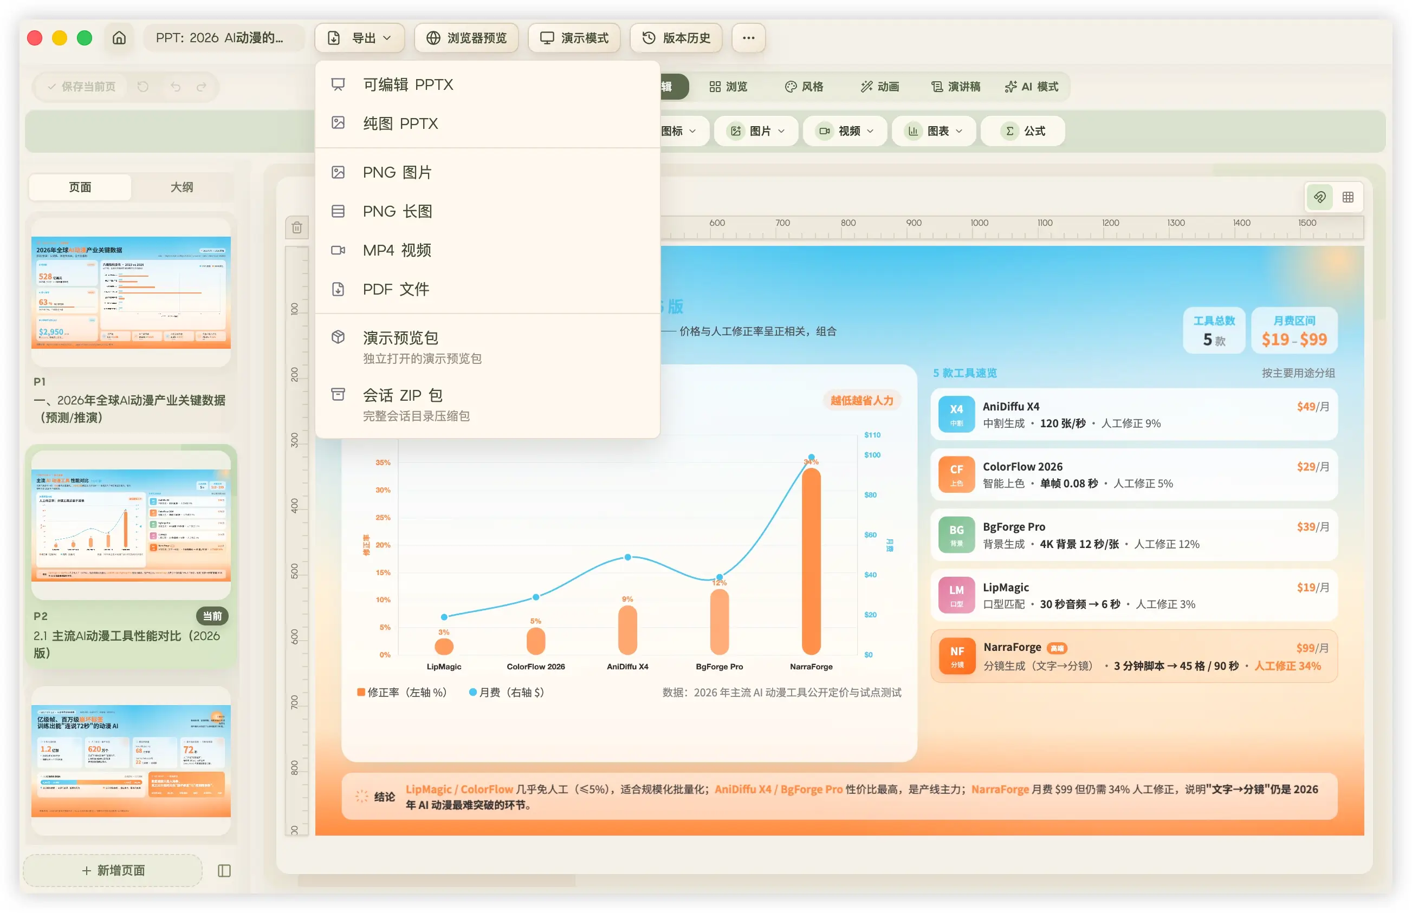Screen dimensions: 1412x913
Task: Open the P2 主流AI动漫工具 slide thumbnail
Action: [131, 525]
